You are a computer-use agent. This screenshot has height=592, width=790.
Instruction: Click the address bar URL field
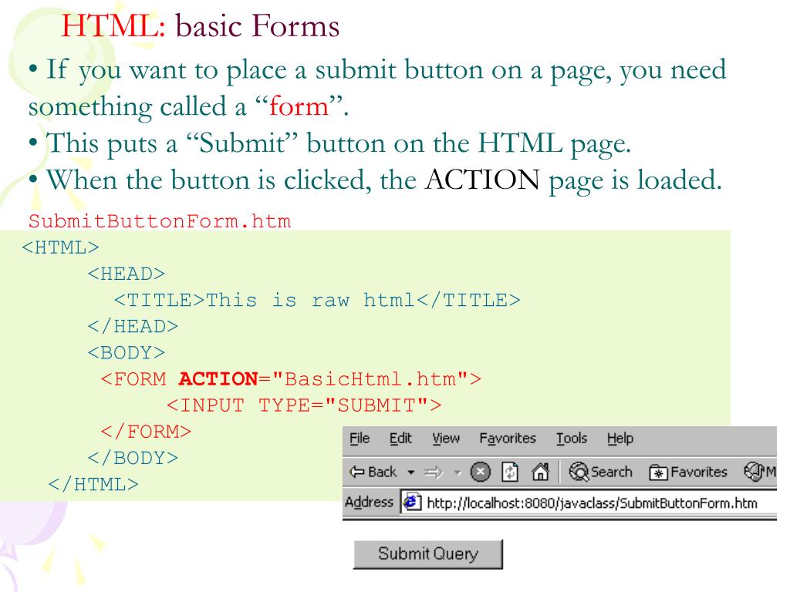[x=589, y=503]
